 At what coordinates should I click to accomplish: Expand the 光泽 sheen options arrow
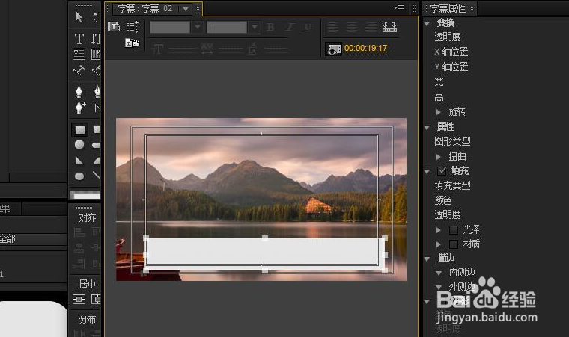click(x=439, y=230)
